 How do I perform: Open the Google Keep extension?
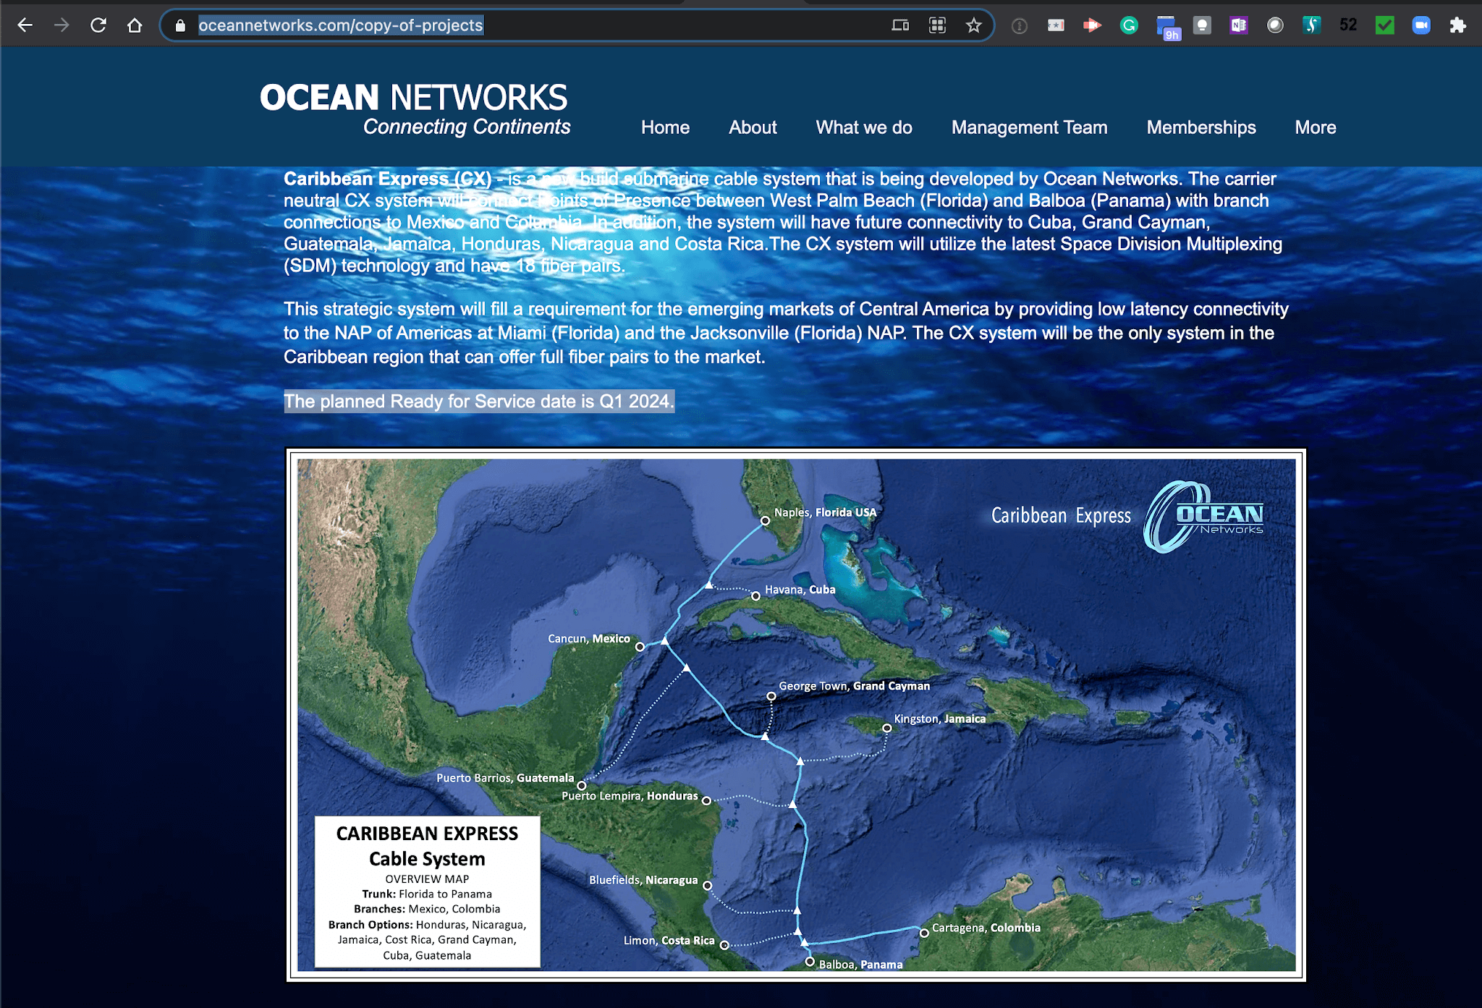1202,25
